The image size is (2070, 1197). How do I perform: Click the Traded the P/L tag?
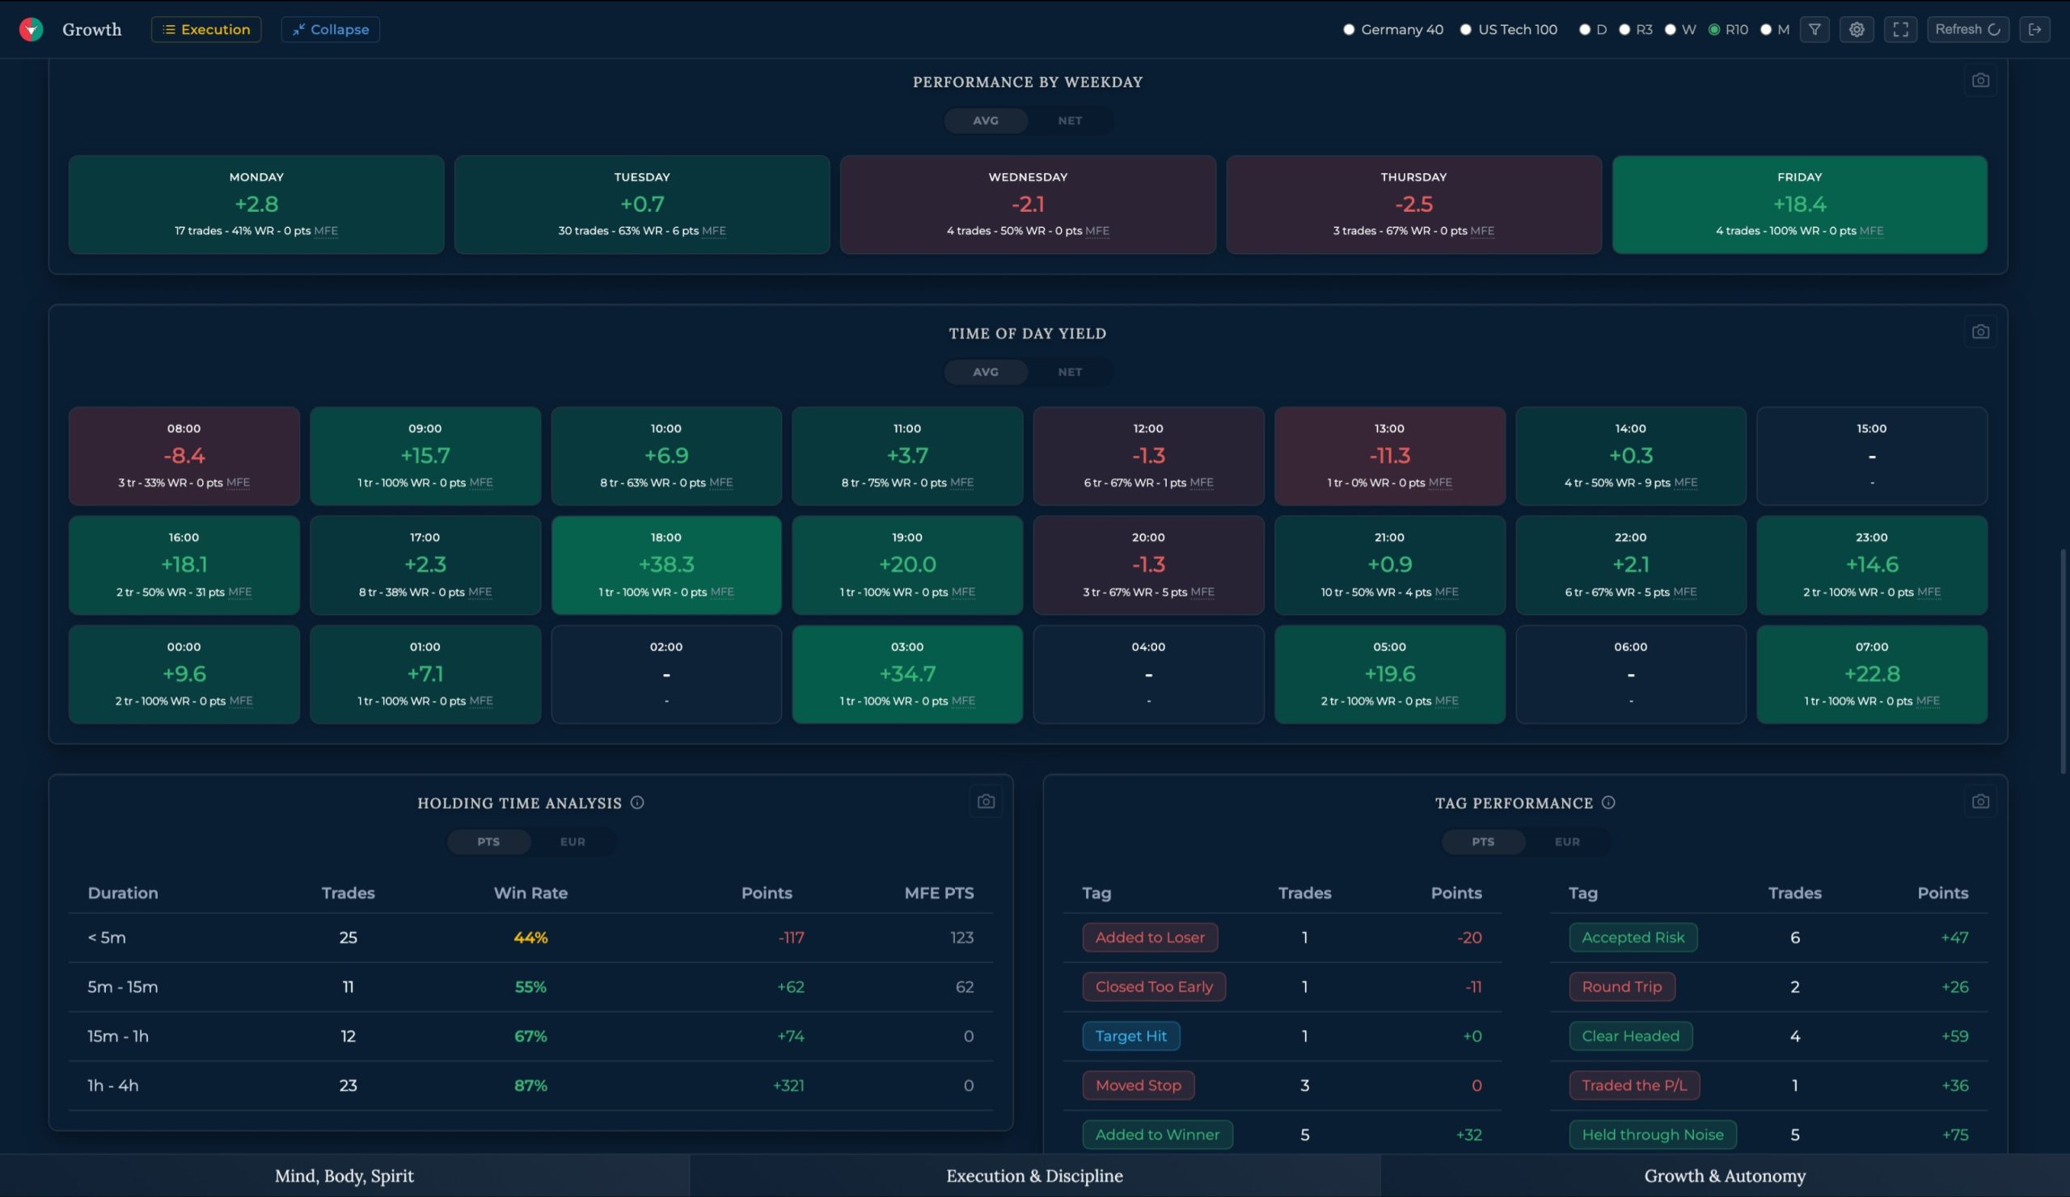point(1634,1085)
